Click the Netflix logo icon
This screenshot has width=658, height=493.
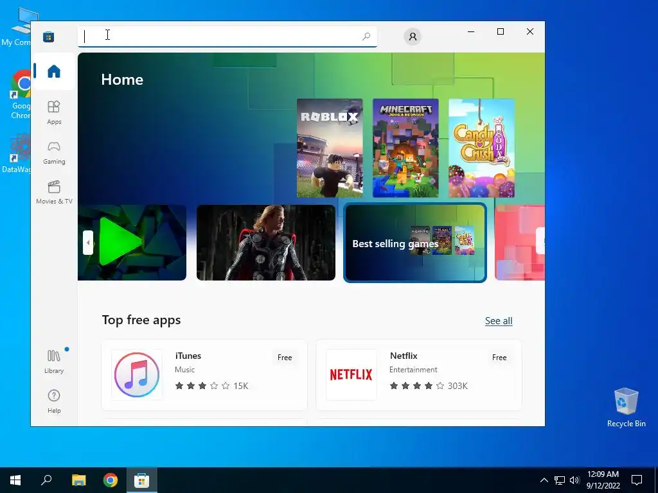click(351, 375)
